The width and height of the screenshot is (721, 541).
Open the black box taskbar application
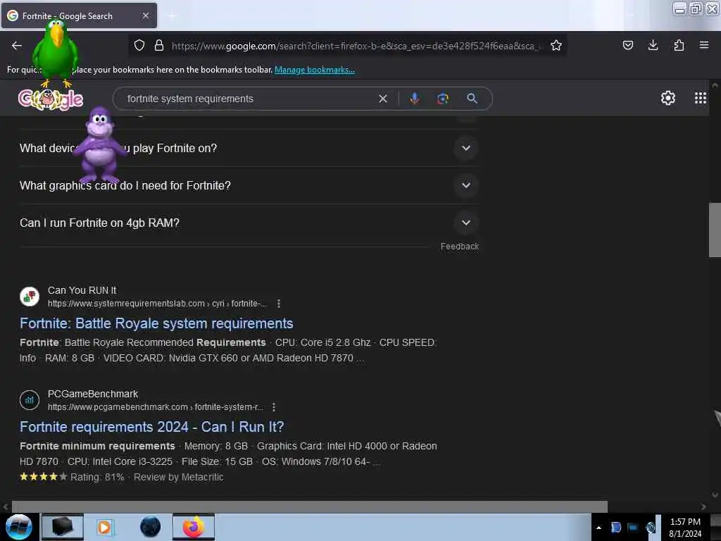coord(63,527)
